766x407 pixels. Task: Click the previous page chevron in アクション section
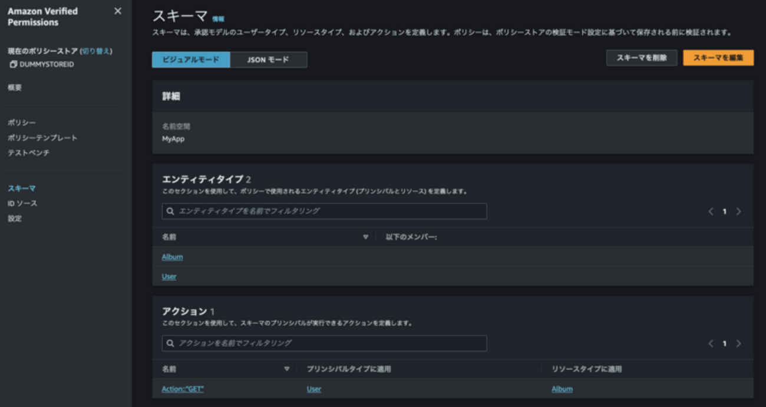pyautogui.click(x=711, y=343)
